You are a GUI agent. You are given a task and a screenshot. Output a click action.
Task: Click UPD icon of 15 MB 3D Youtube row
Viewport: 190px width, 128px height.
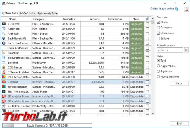[4, 96]
